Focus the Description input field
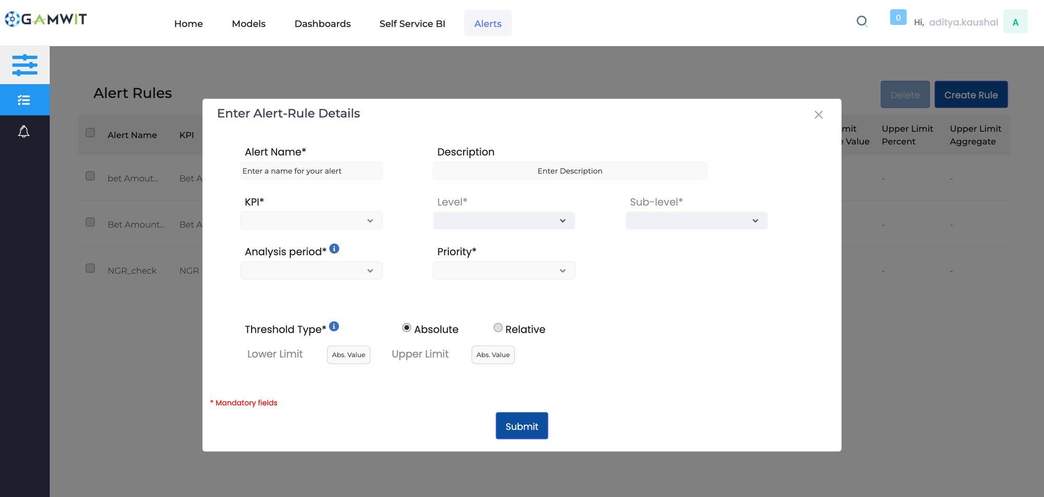The width and height of the screenshot is (1044, 497). coord(570,171)
